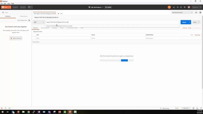The height and width of the screenshot is (114, 203).
Task: Click the environment quick look eye icon
Action: [196, 13]
